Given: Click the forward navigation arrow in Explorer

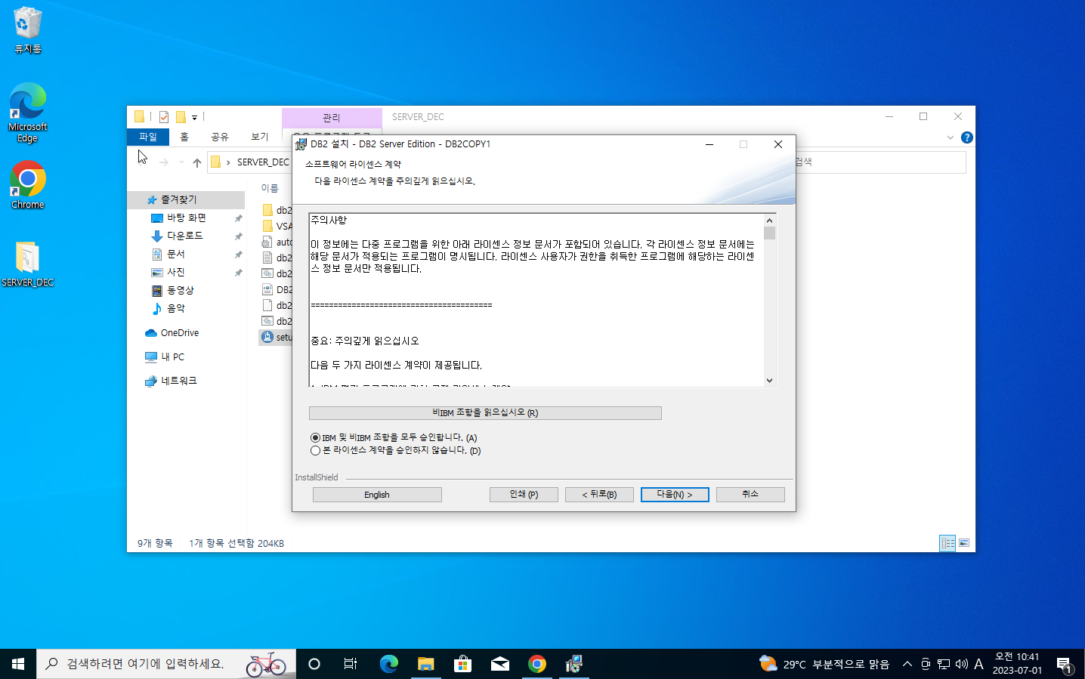Looking at the screenshot, I should pyautogui.click(x=164, y=162).
